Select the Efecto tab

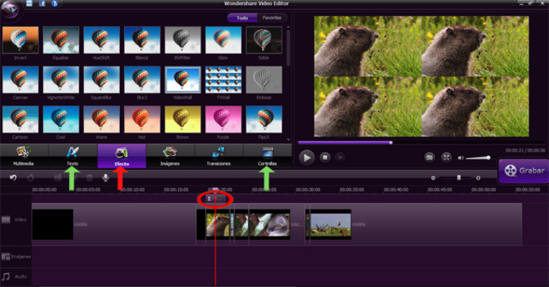(122, 156)
